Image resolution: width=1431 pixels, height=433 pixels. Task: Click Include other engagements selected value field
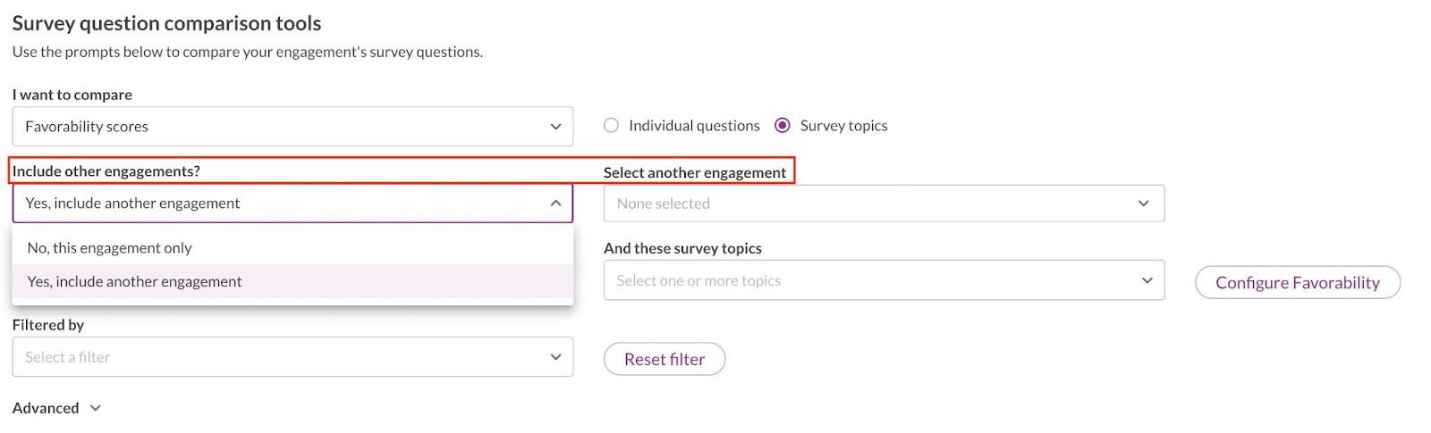(292, 204)
